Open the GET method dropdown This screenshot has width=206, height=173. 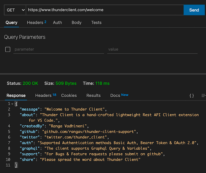[x=15, y=10]
